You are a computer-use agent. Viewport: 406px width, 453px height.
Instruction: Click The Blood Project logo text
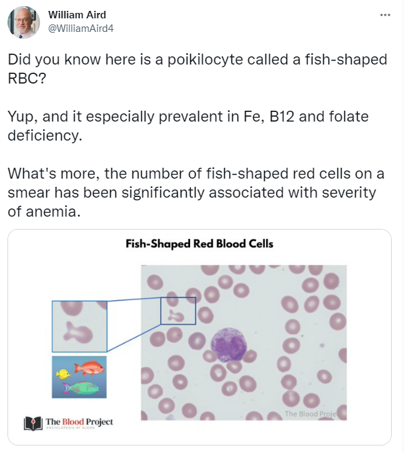tap(79, 422)
